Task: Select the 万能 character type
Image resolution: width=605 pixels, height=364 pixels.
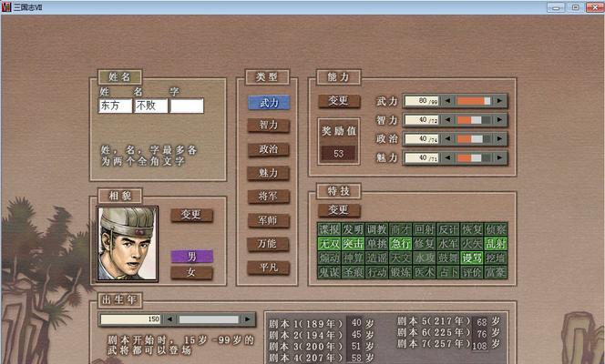Action: (x=269, y=244)
